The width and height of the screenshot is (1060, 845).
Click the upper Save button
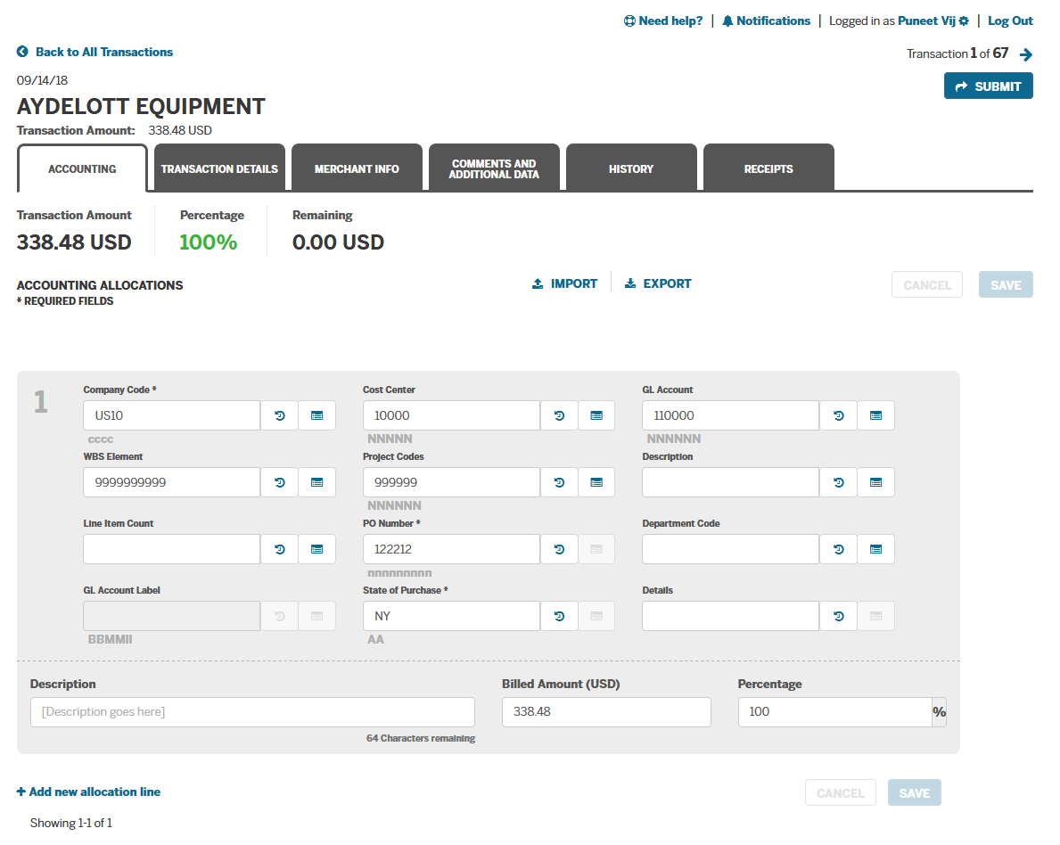tap(1006, 285)
